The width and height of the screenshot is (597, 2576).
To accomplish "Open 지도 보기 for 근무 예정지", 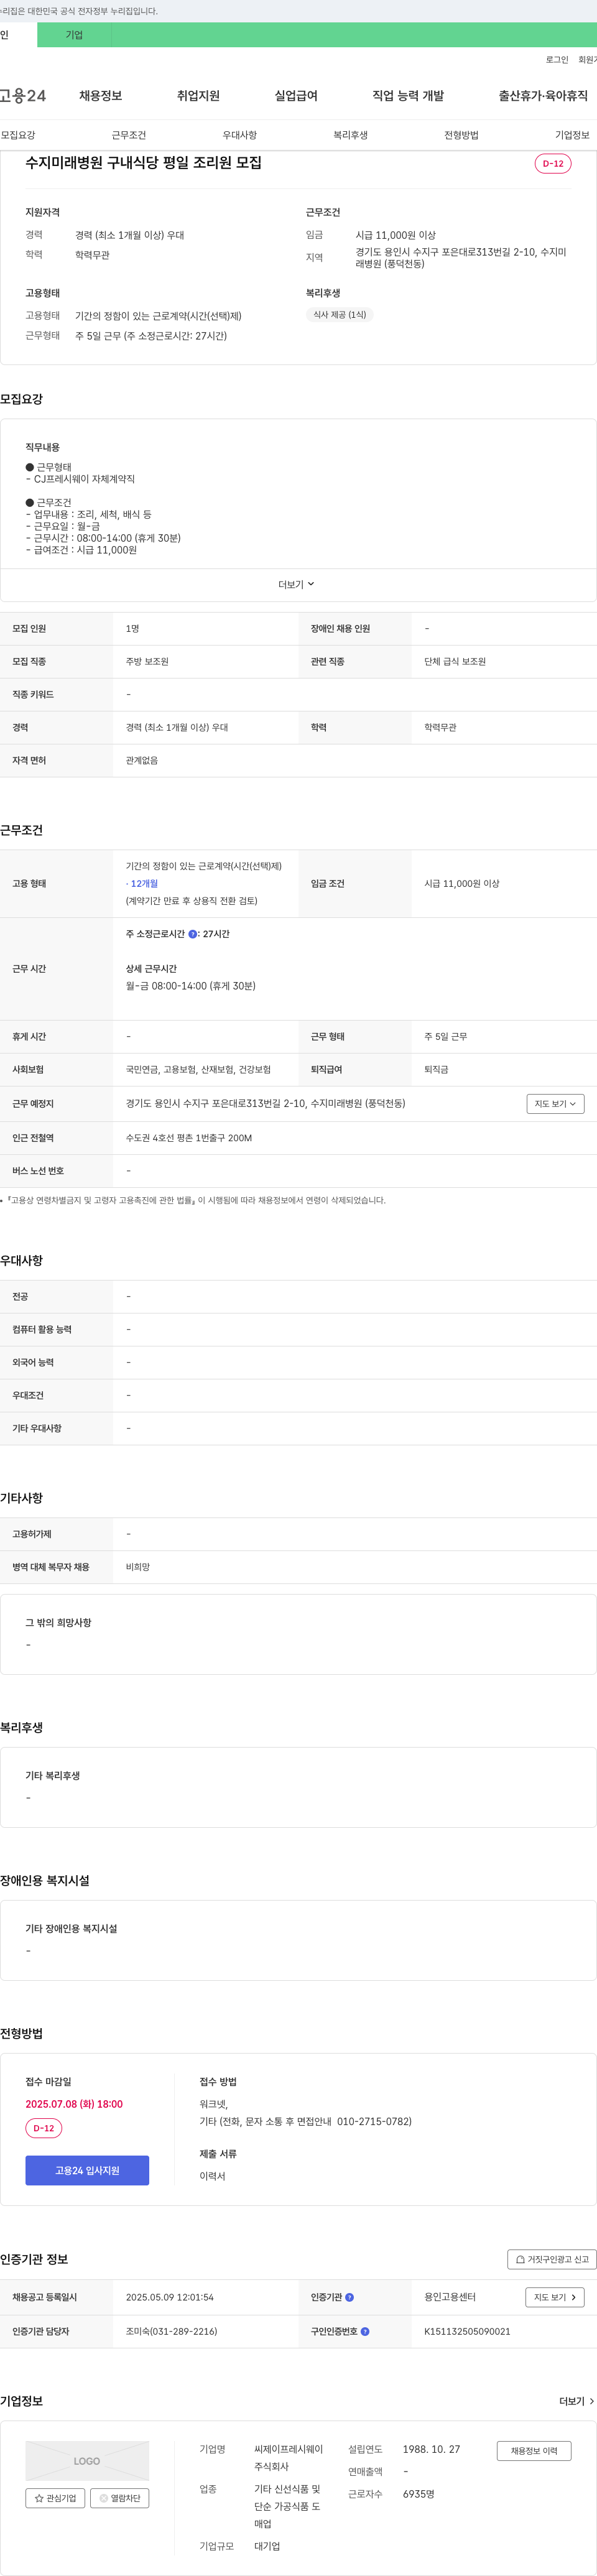I will pos(555,1104).
